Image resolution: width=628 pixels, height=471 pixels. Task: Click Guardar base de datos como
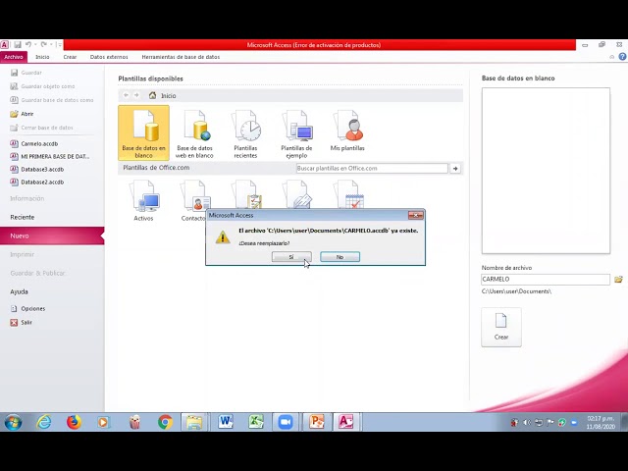[x=52, y=100]
